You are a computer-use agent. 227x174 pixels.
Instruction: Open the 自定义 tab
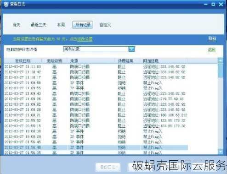(105, 25)
